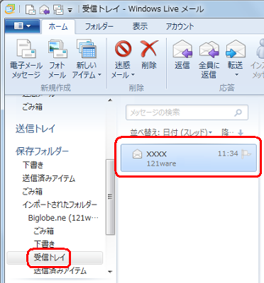Open ごみ箱 under Biglobe.ne
Image resolution: width=264 pixels, height=283 pixels.
coord(43,231)
